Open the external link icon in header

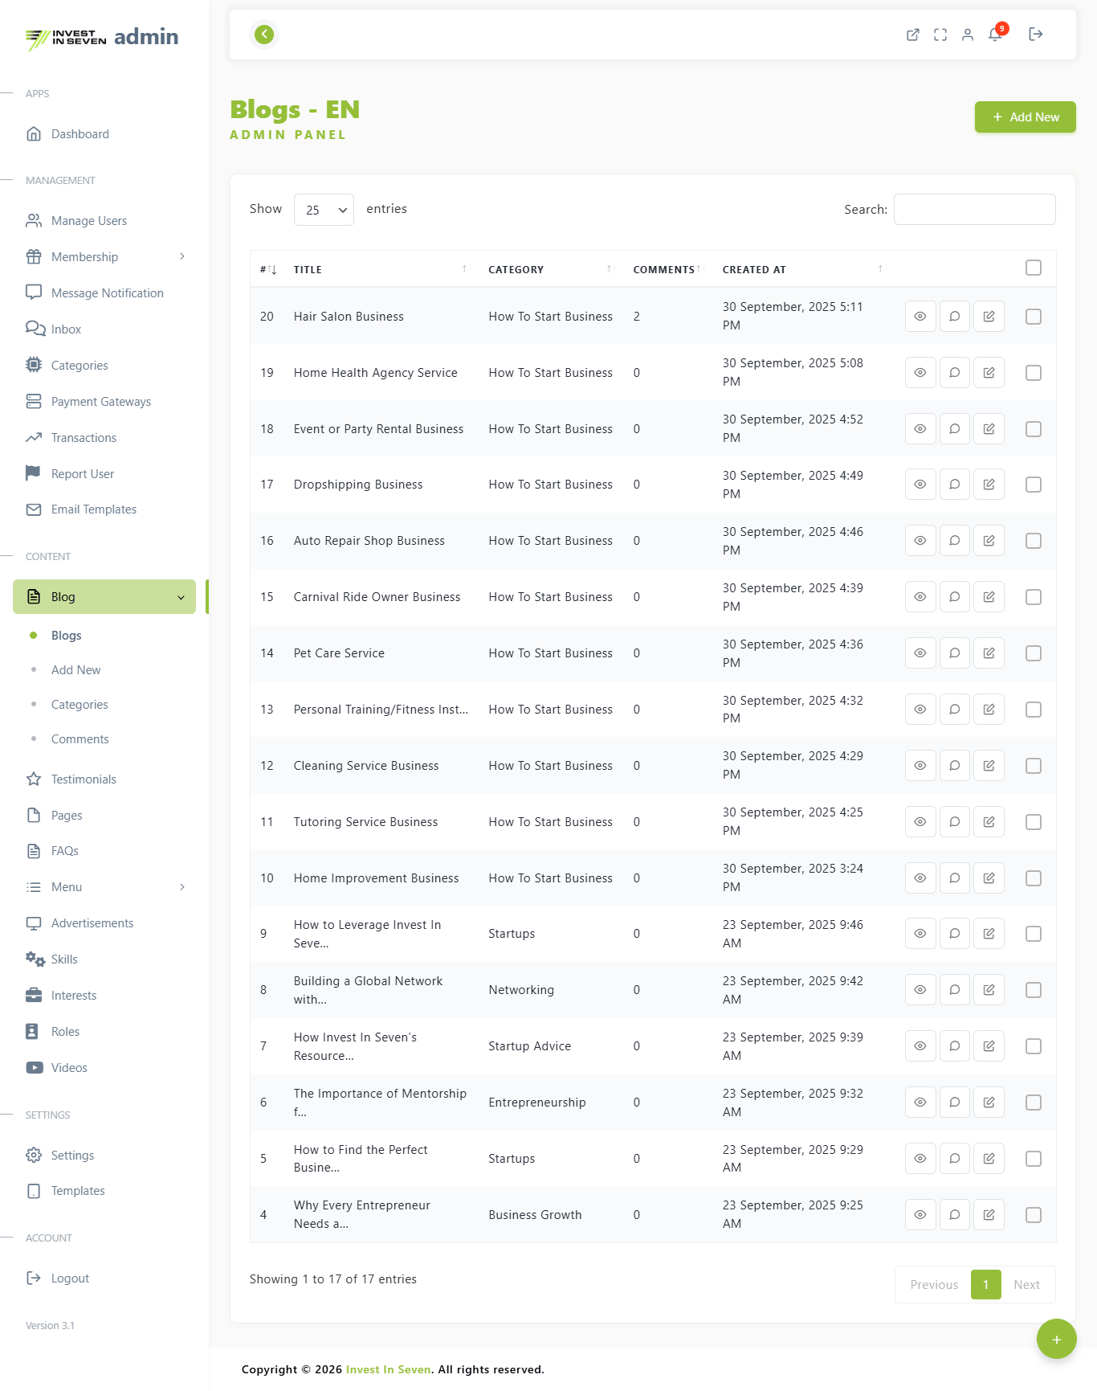(x=913, y=35)
